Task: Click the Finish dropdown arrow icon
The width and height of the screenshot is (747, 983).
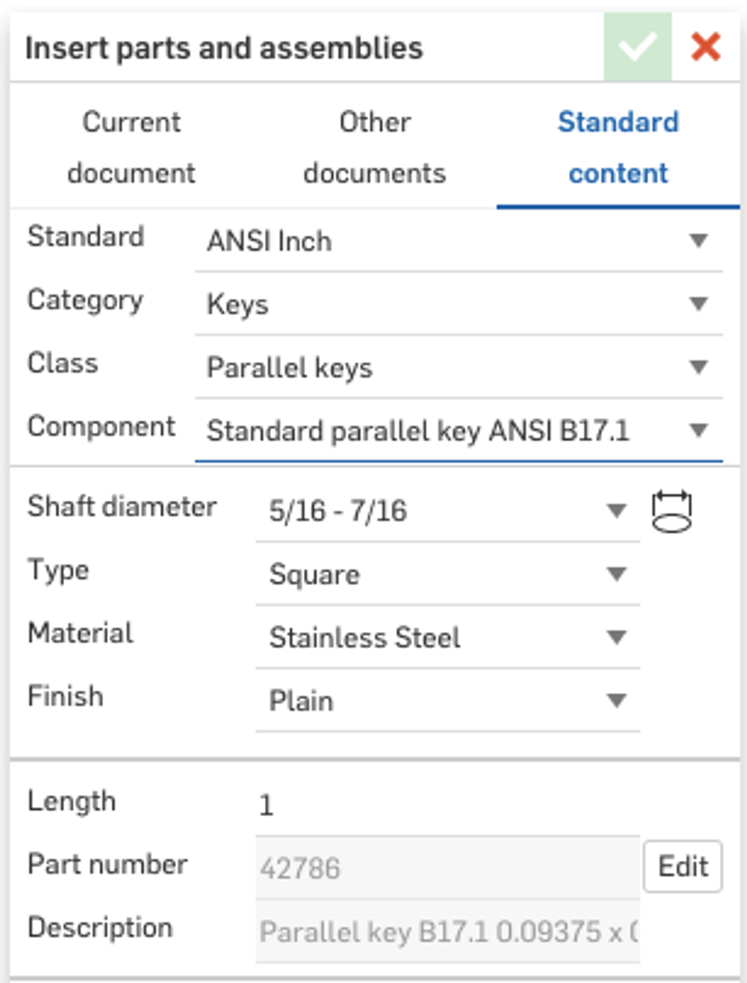Action: pyautogui.click(x=616, y=700)
